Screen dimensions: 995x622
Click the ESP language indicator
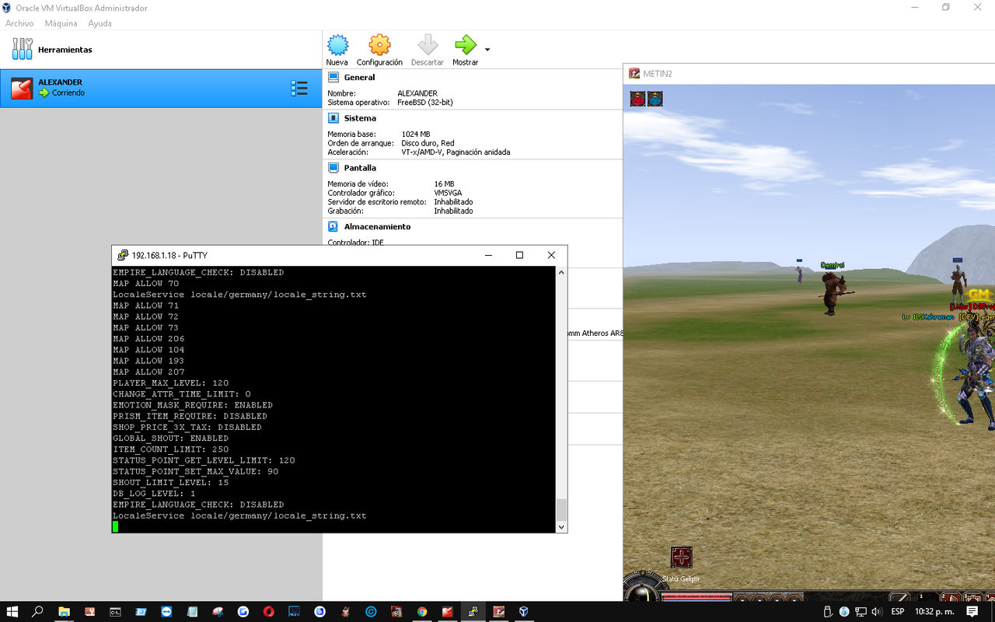point(897,612)
